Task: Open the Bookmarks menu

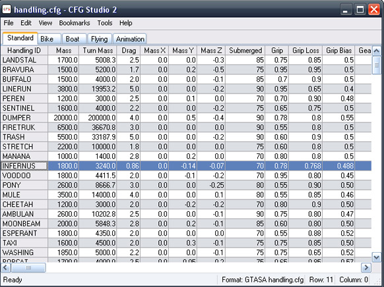Action: (75, 23)
